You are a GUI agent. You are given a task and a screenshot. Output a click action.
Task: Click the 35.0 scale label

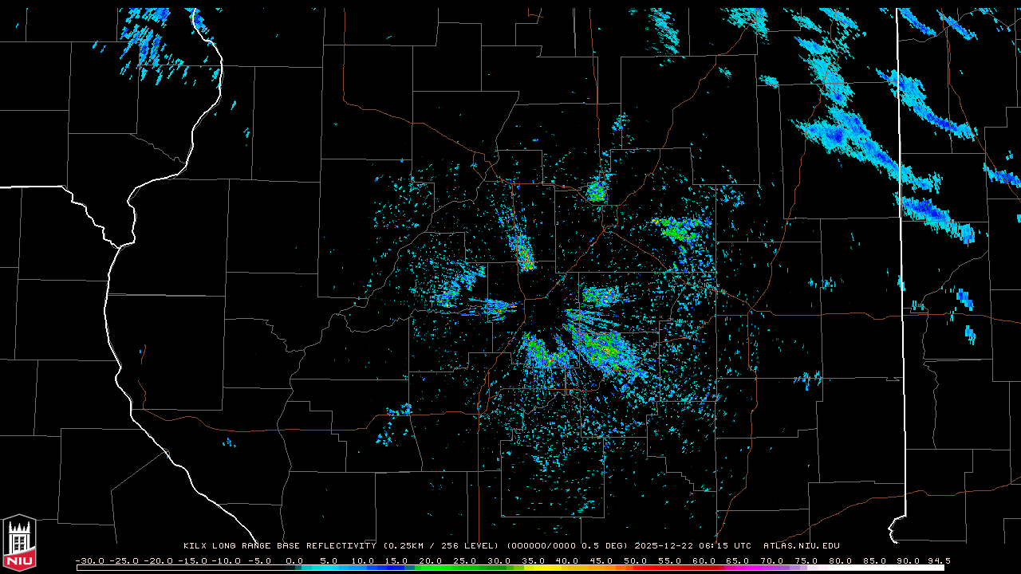click(x=534, y=560)
